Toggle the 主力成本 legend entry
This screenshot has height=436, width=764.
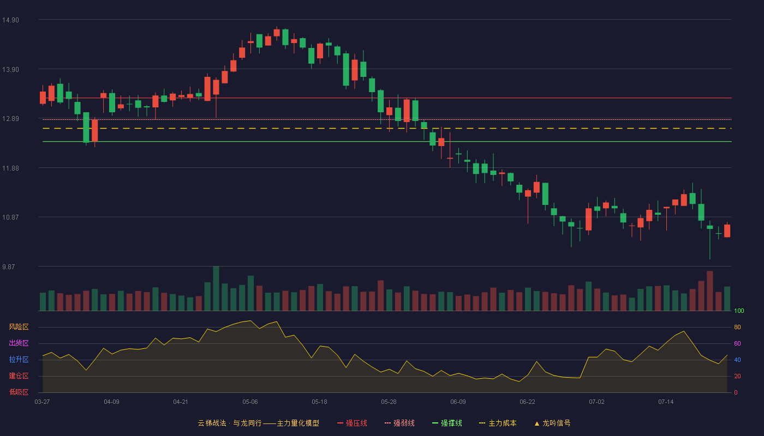click(498, 423)
